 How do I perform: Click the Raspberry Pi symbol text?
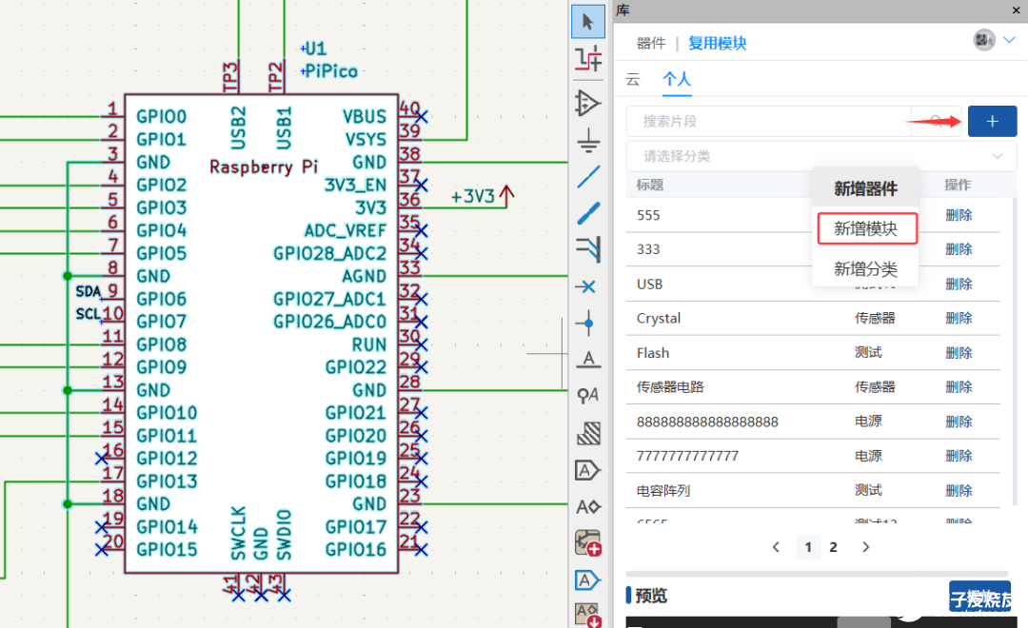[x=264, y=167]
